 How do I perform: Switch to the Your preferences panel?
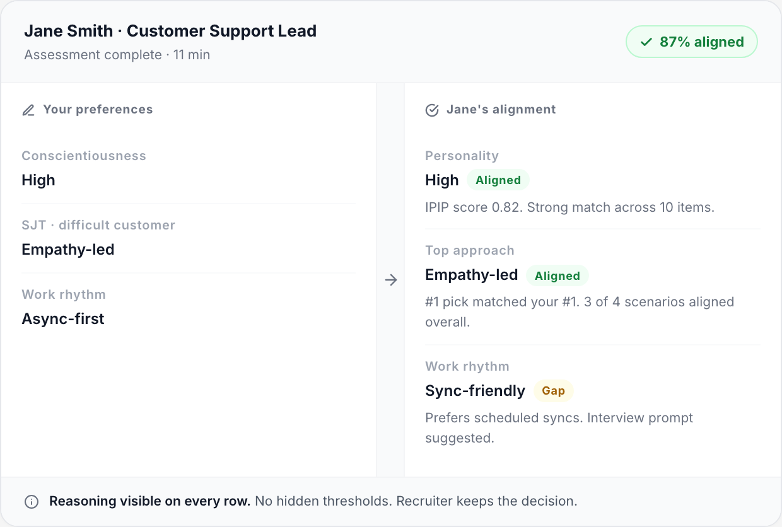tap(98, 109)
